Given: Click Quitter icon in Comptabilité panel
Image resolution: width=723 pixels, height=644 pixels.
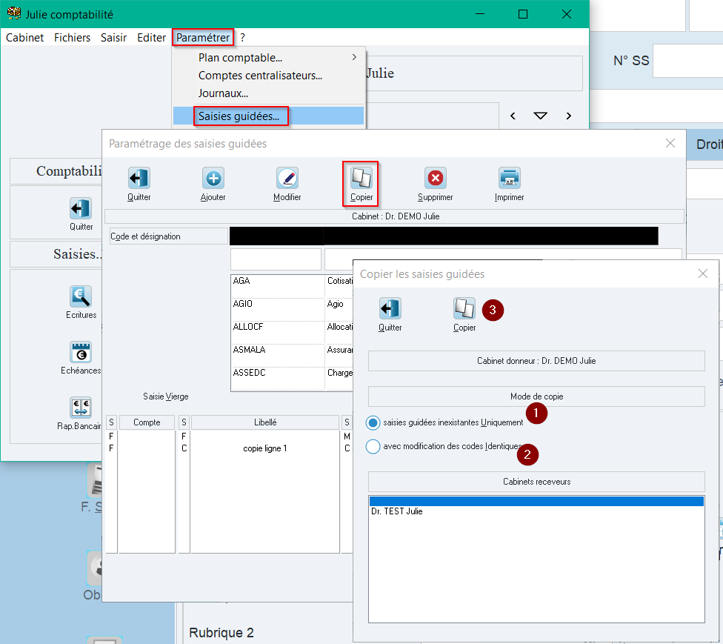Looking at the screenshot, I should click(x=81, y=208).
